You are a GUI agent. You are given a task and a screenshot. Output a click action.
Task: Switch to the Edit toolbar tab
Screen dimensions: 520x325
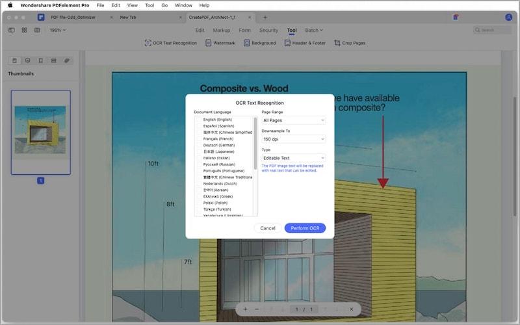200,30
